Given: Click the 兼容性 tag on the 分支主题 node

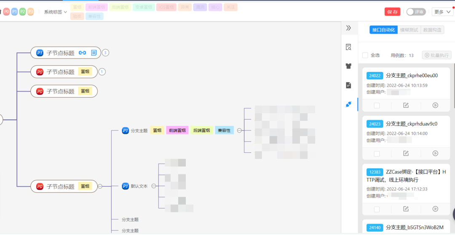Looking at the screenshot, I should pyautogui.click(x=224, y=131).
